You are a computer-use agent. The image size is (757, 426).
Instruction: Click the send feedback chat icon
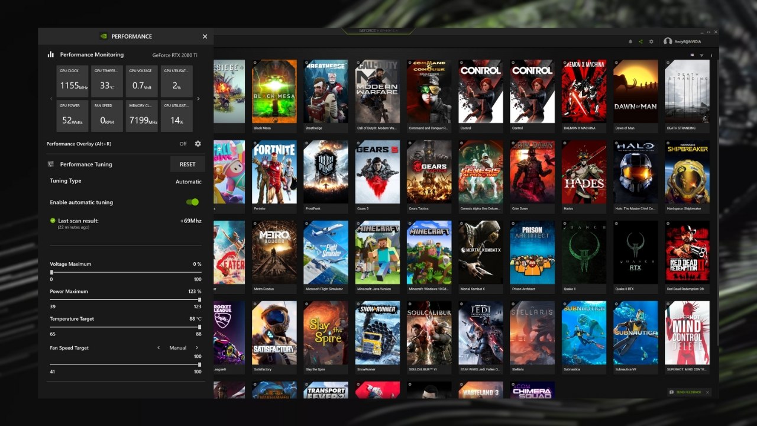point(671,392)
